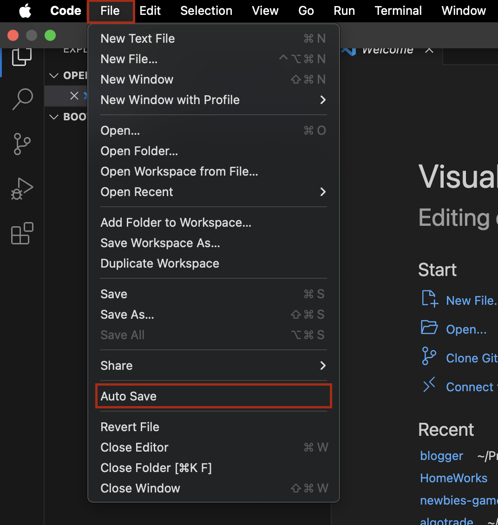The image size is (498, 525).
Task: Open recent project newbies-game
Action: coord(459,500)
